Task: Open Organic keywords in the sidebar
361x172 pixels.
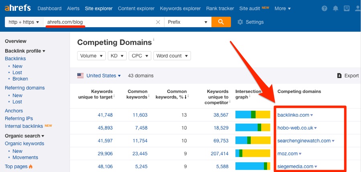Action: click(24, 144)
